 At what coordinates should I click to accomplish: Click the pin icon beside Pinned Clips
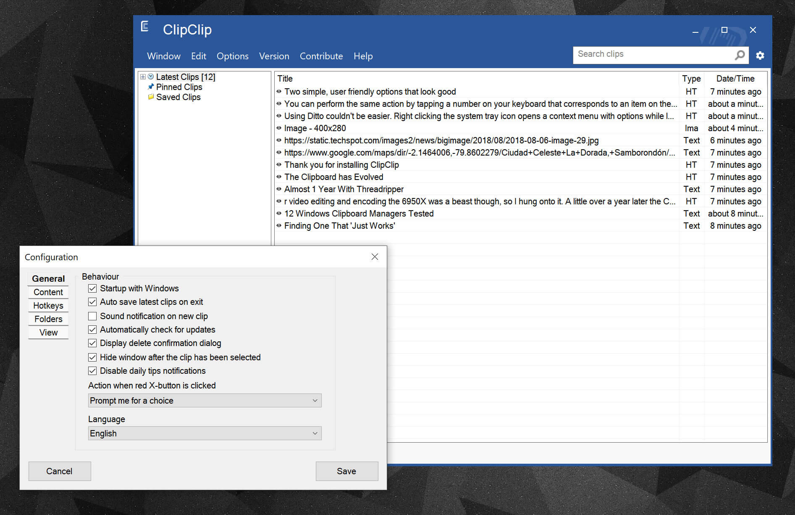[151, 87]
